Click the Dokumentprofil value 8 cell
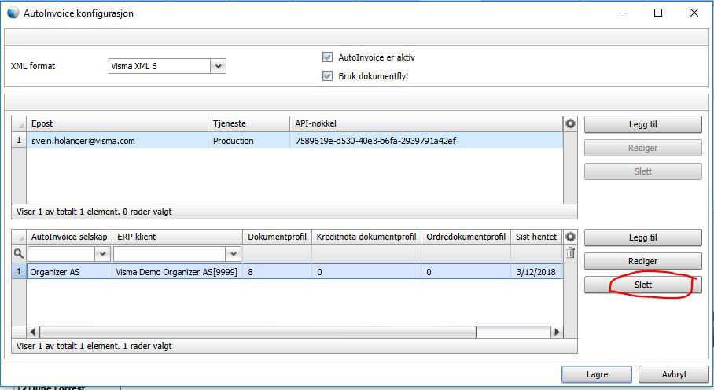 click(277, 272)
